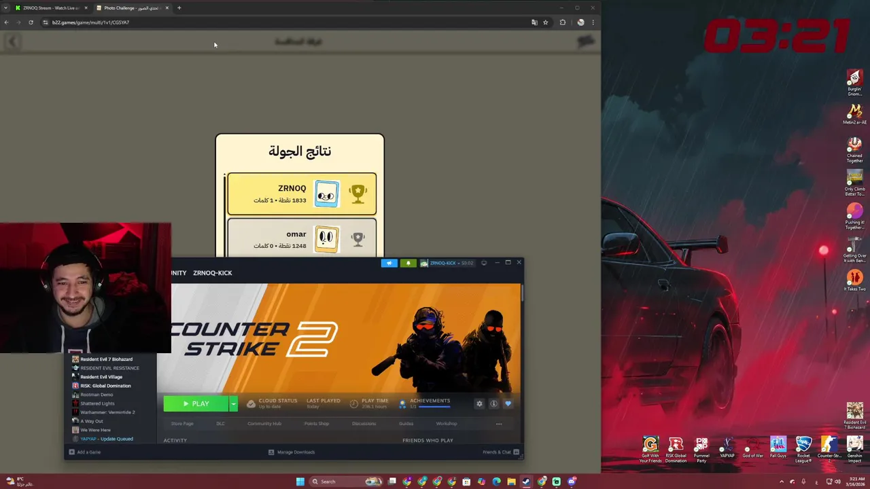Open new browser tab plus button
Image resolution: width=870 pixels, height=489 pixels.
pyautogui.click(x=179, y=8)
